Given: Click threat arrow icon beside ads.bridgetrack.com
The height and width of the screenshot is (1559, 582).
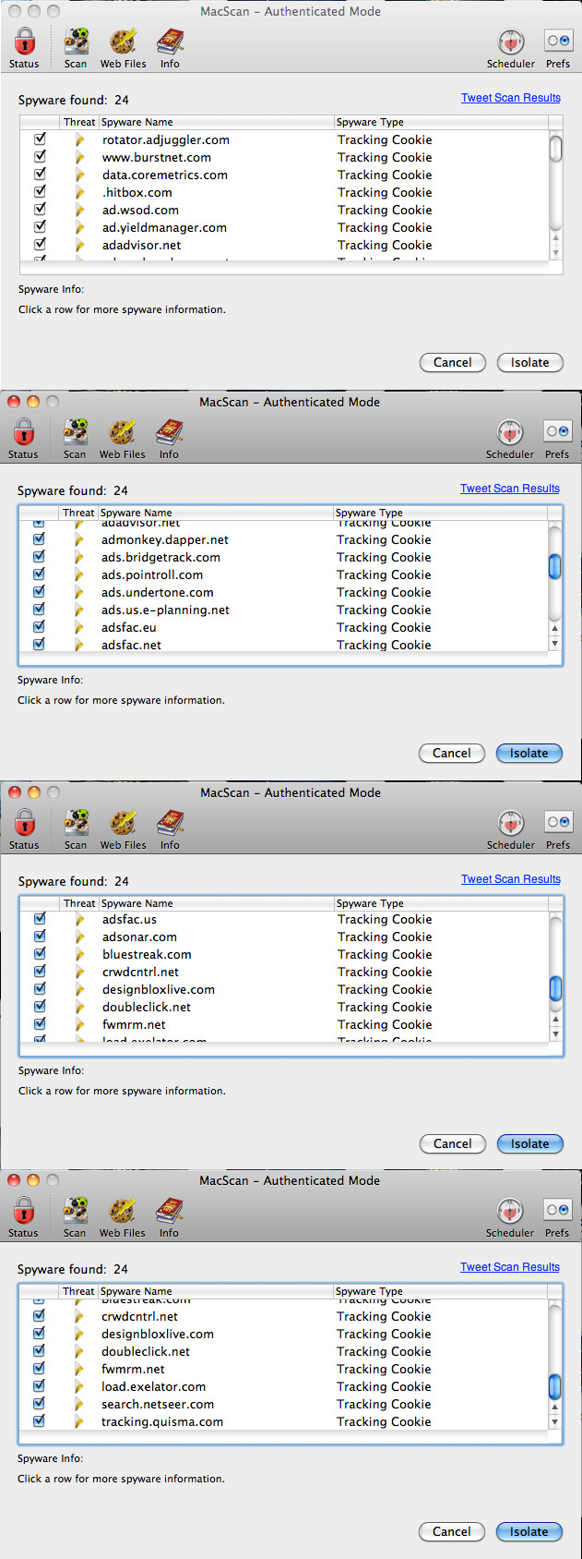Looking at the screenshot, I should (79, 557).
